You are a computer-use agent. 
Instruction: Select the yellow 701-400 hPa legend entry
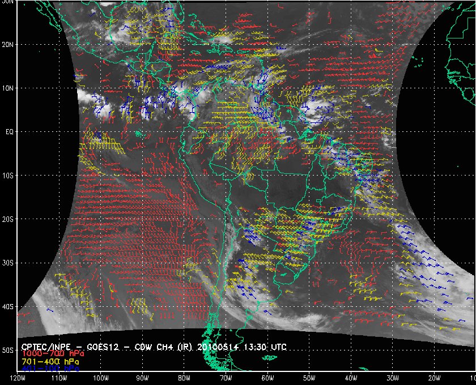coord(50,362)
